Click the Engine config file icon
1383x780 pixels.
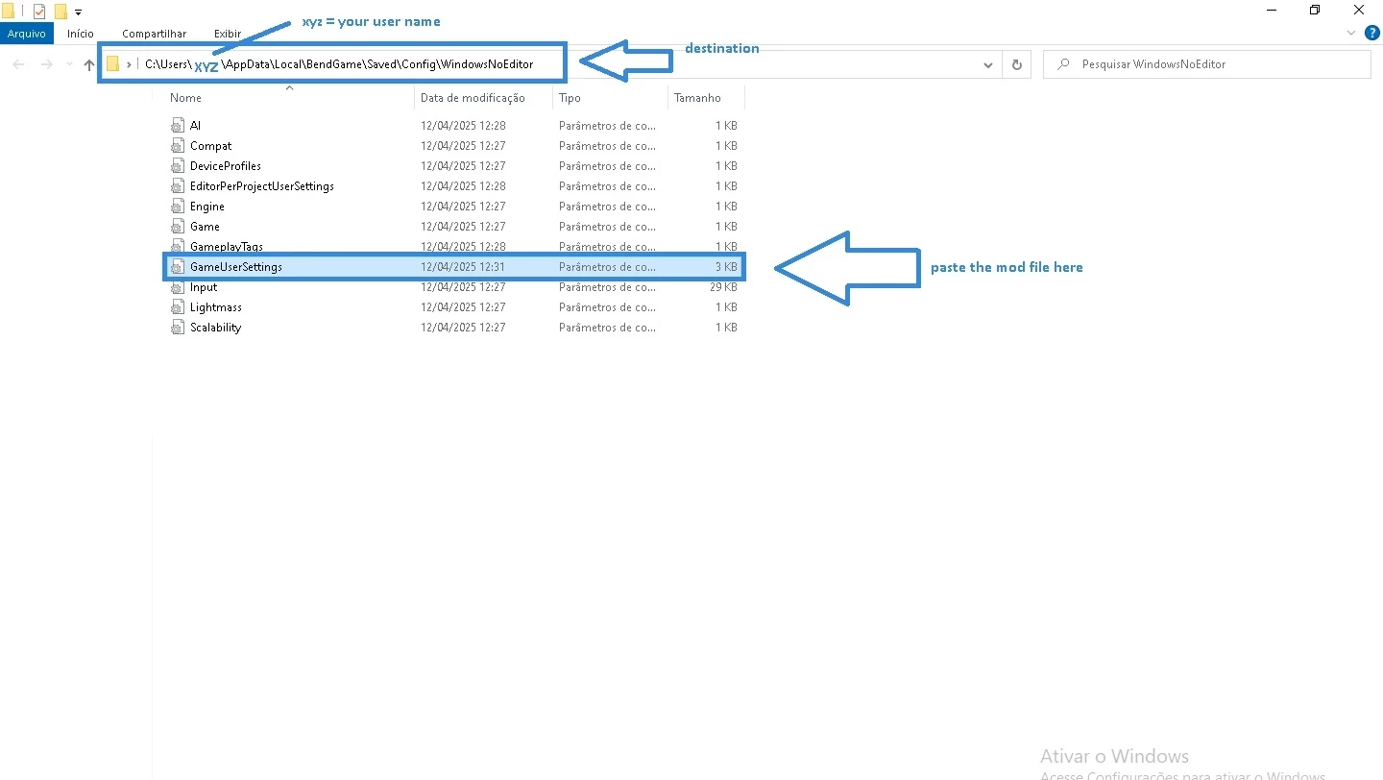tap(177, 207)
